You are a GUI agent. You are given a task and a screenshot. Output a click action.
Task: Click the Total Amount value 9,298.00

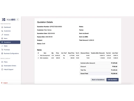91,40
